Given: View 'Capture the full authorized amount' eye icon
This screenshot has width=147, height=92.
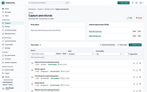Looking at the screenshot, I should [x=134, y=63].
